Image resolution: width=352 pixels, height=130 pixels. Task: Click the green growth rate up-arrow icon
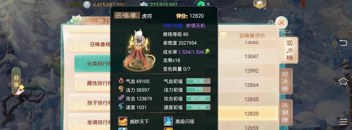click(x=207, y=52)
